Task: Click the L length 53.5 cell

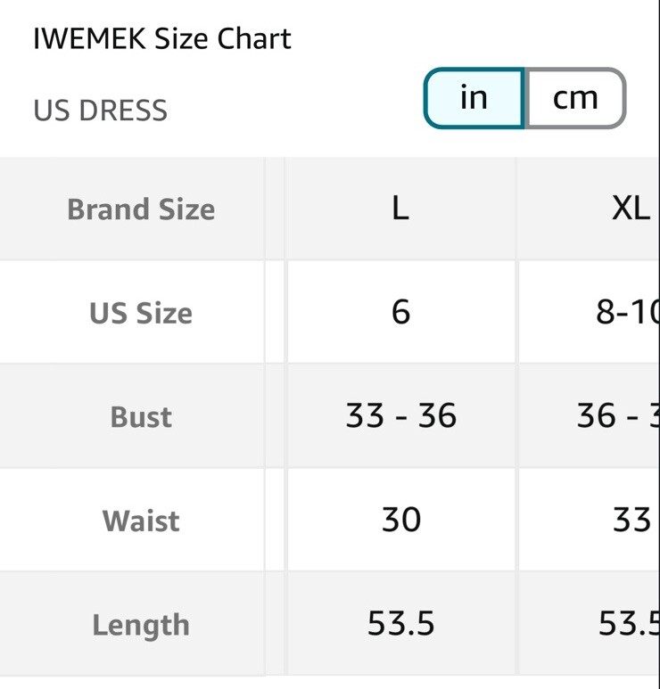Action: tap(401, 624)
